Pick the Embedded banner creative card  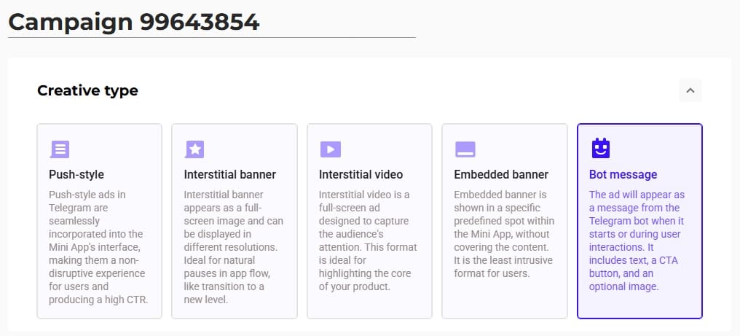pyautogui.click(x=505, y=221)
